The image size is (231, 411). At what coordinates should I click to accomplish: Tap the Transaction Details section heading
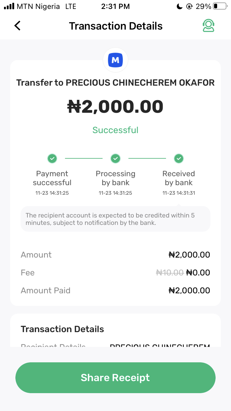click(63, 329)
